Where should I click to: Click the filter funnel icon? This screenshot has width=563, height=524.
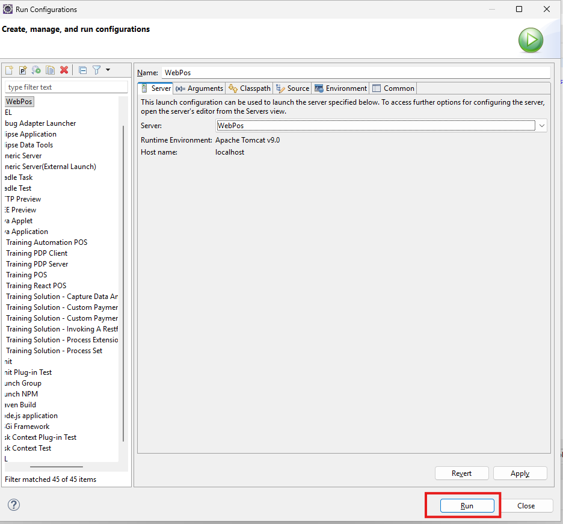tap(96, 70)
